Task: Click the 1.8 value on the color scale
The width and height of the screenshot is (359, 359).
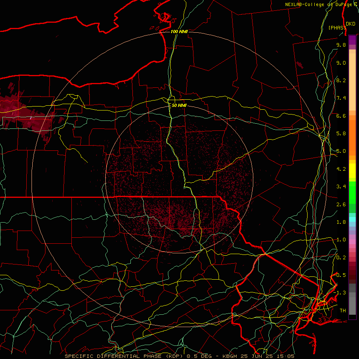Action: 341,222
